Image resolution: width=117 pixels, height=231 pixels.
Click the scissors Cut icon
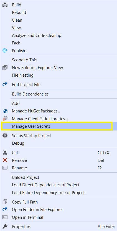(x=5, y=152)
